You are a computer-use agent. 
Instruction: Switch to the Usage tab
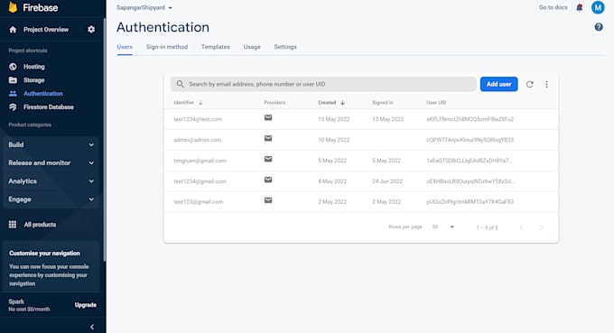pyautogui.click(x=252, y=47)
